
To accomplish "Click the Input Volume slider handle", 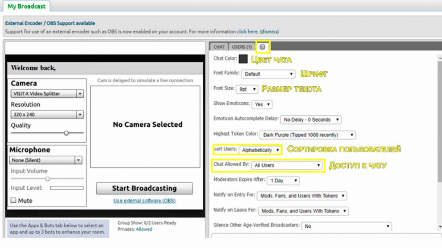I will [47, 179].
